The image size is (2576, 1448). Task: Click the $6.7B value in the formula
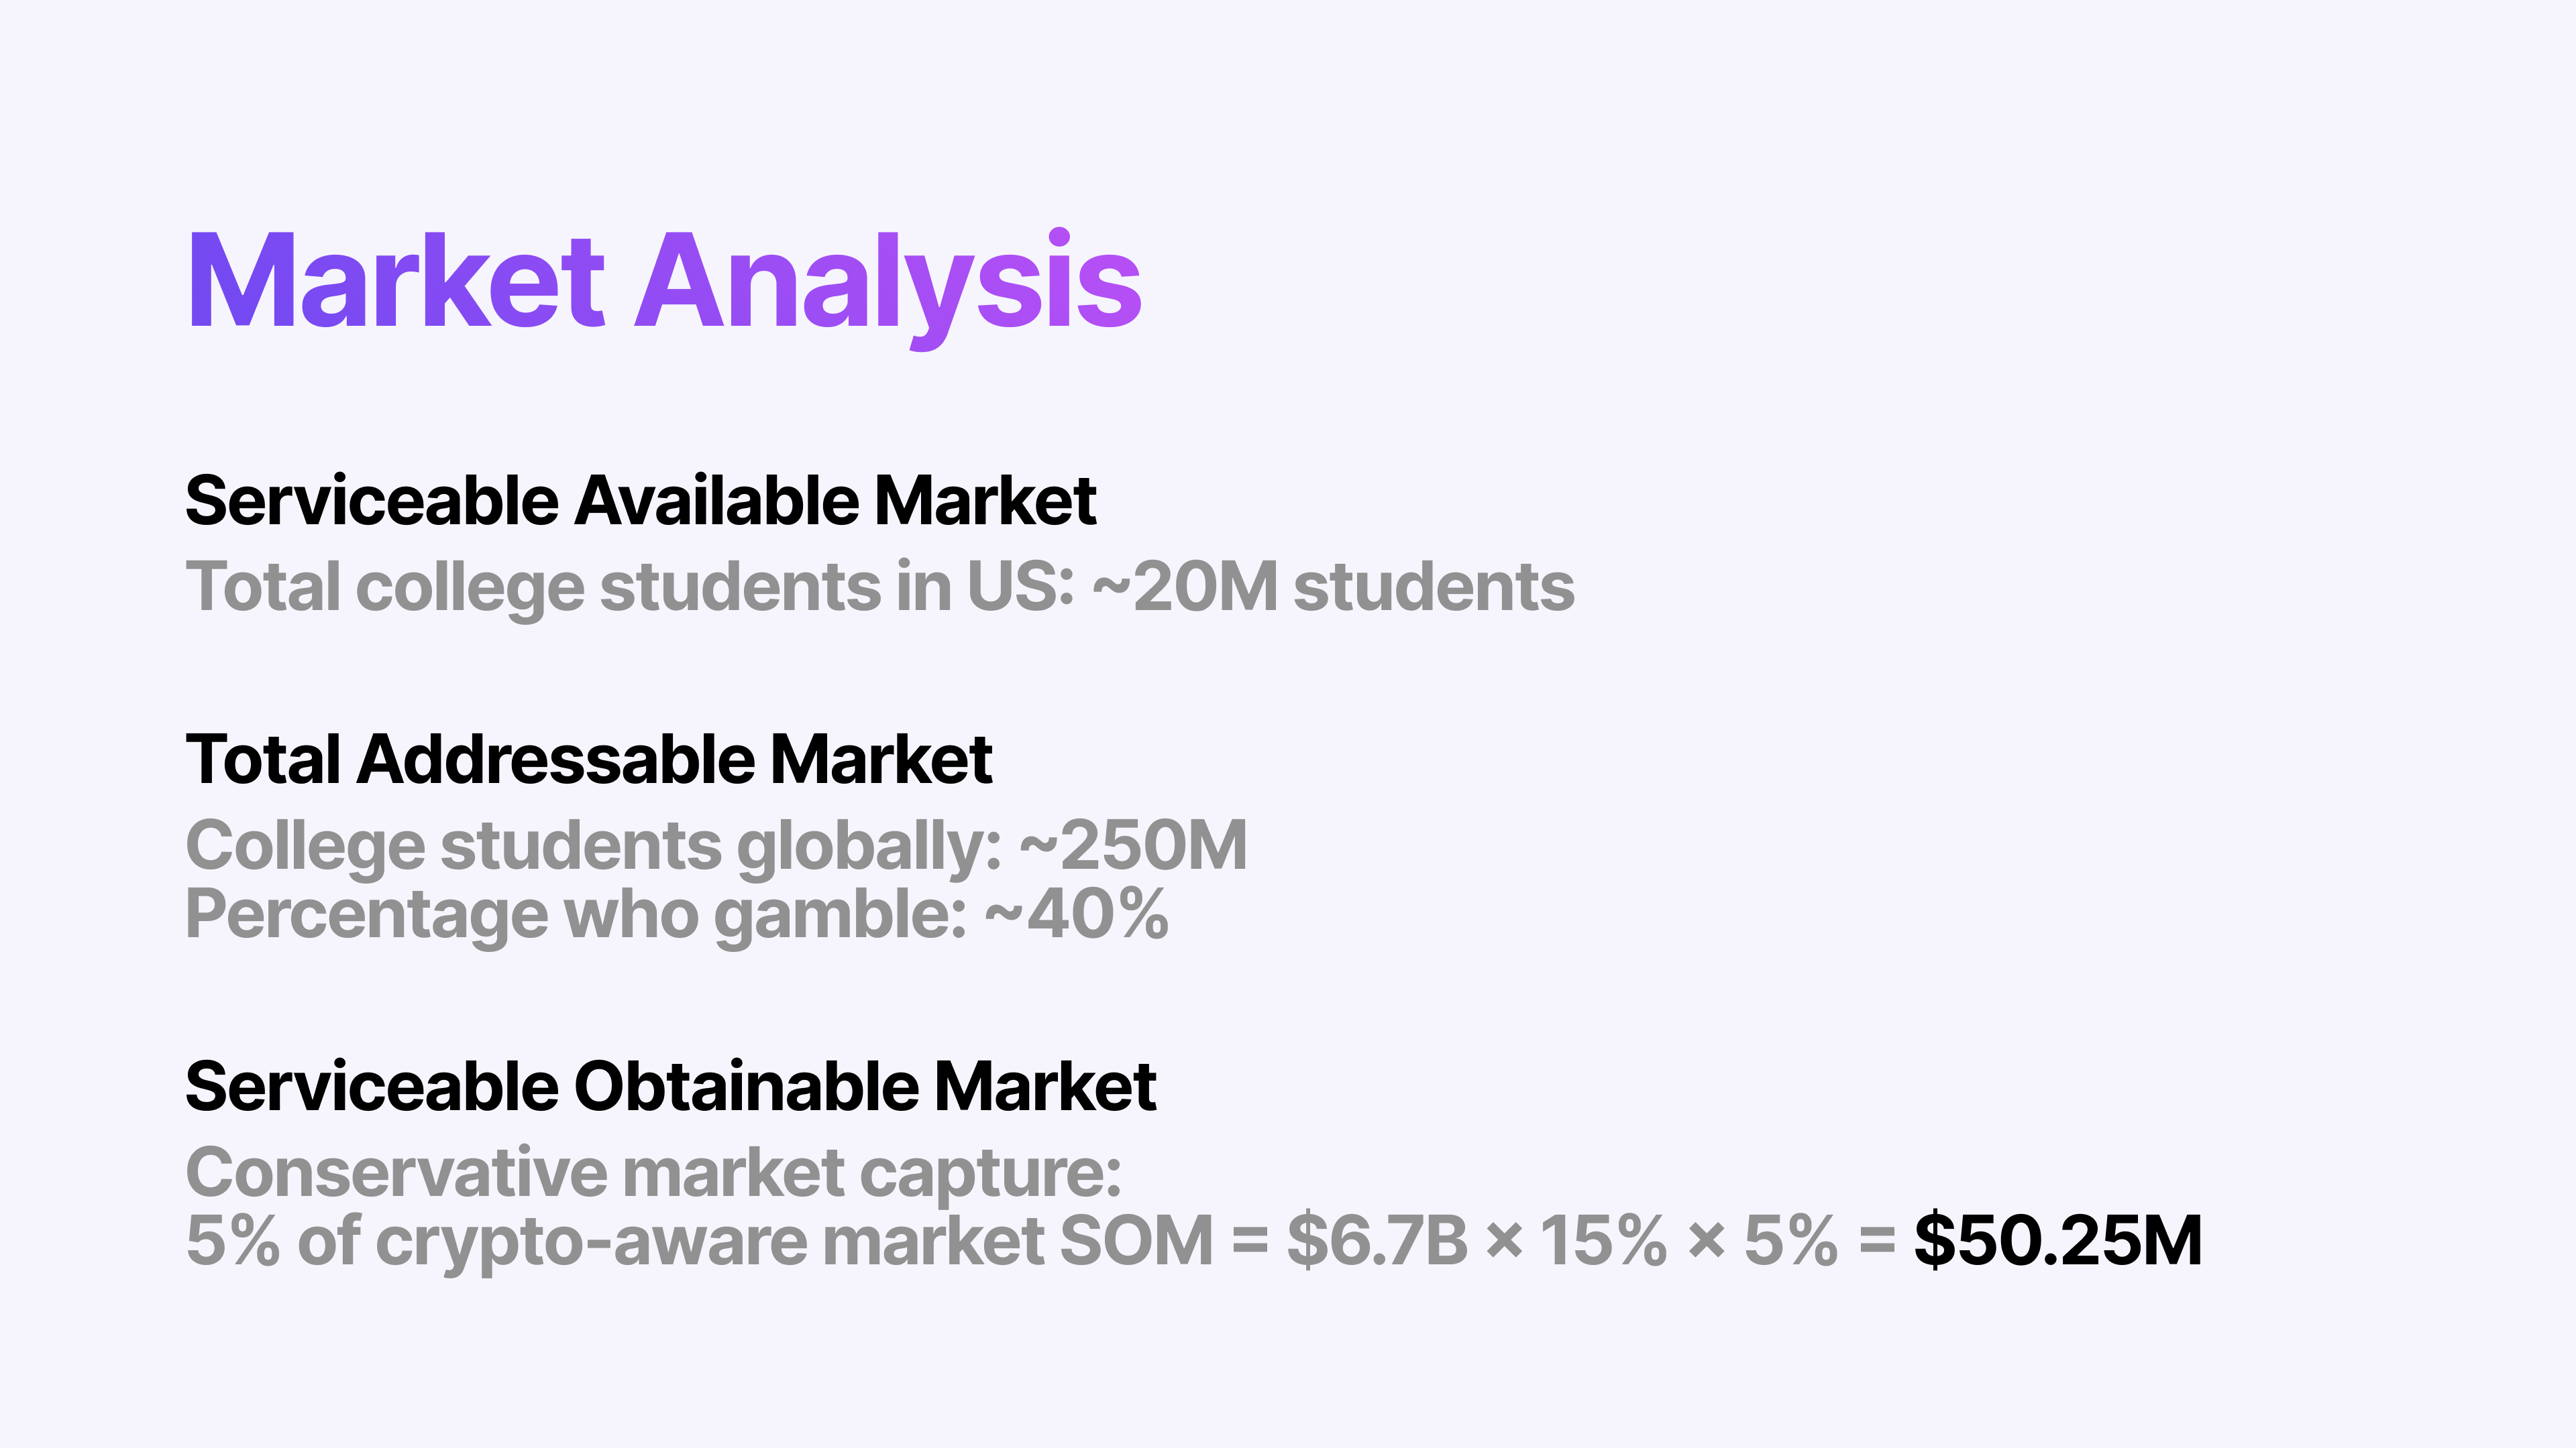pyautogui.click(x=1377, y=1240)
